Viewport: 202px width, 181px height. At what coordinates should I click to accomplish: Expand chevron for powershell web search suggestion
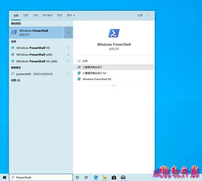point(68,74)
